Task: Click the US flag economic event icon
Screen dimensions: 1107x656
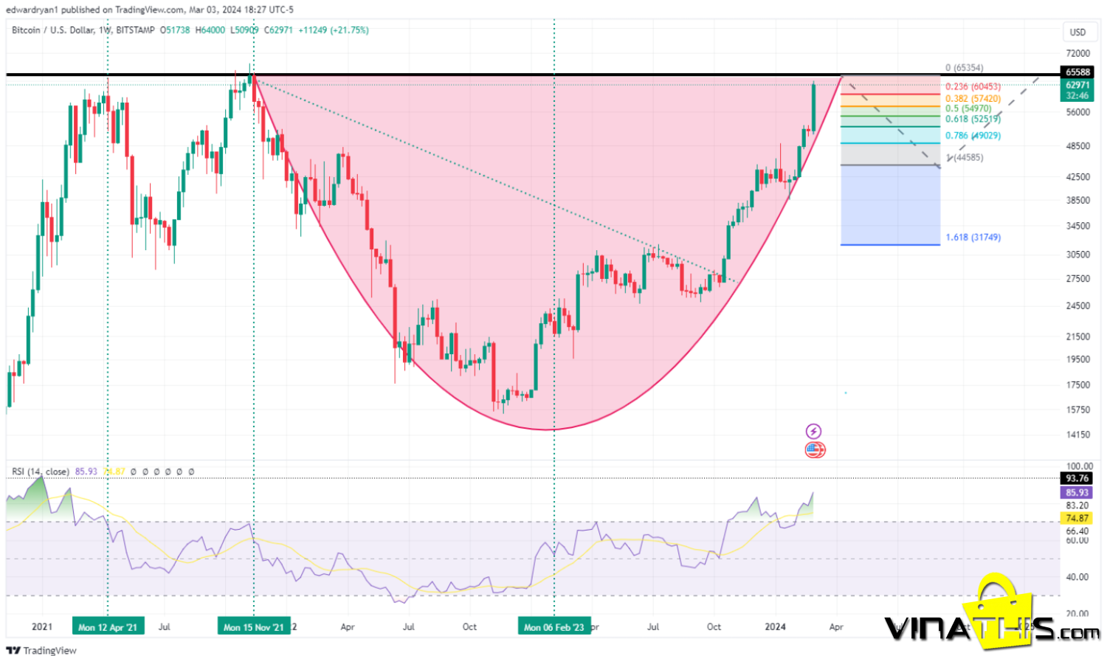Action: (x=814, y=449)
